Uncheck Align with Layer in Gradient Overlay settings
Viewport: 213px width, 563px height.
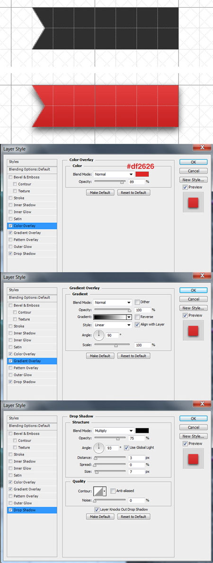tap(137, 324)
